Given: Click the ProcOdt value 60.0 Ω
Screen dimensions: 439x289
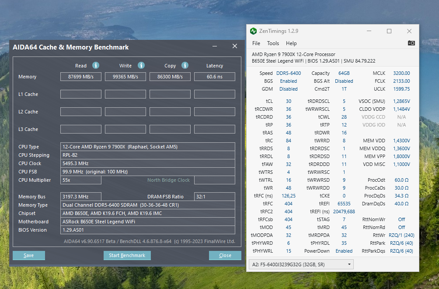Looking at the screenshot, I should [401, 180].
